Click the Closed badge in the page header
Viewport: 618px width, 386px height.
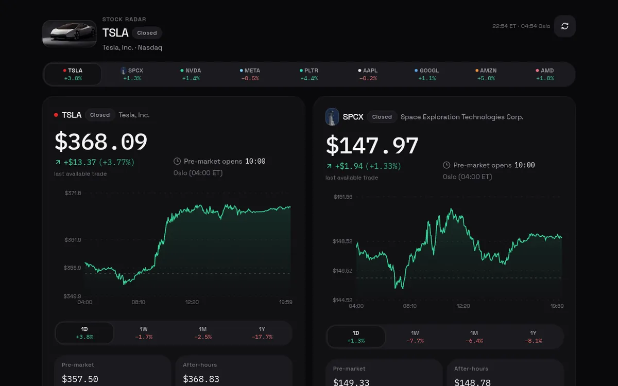[147, 33]
